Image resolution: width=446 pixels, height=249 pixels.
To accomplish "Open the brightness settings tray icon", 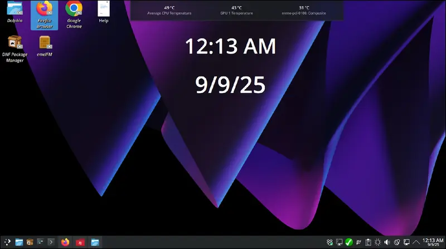I will 377,242.
